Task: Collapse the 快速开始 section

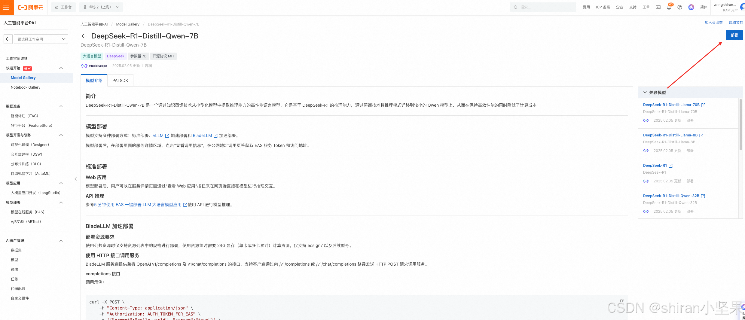Action: click(x=61, y=68)
